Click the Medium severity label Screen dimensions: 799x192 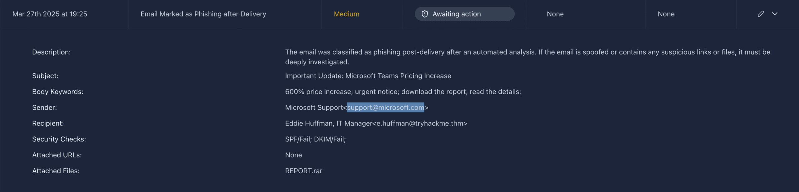[346, 14]
